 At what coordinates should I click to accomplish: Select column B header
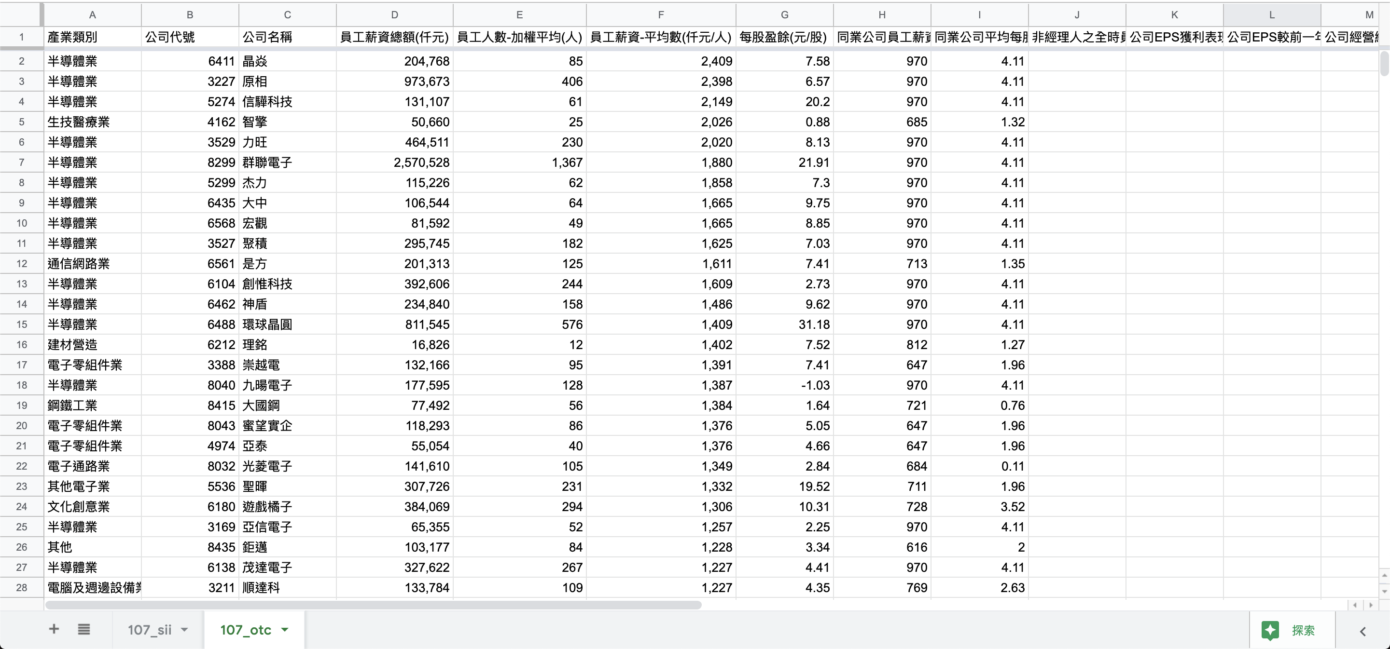[x=190, y=14]
